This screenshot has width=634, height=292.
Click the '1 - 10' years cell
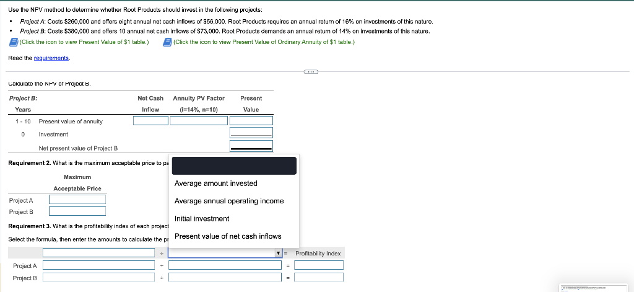pos(23,122)
